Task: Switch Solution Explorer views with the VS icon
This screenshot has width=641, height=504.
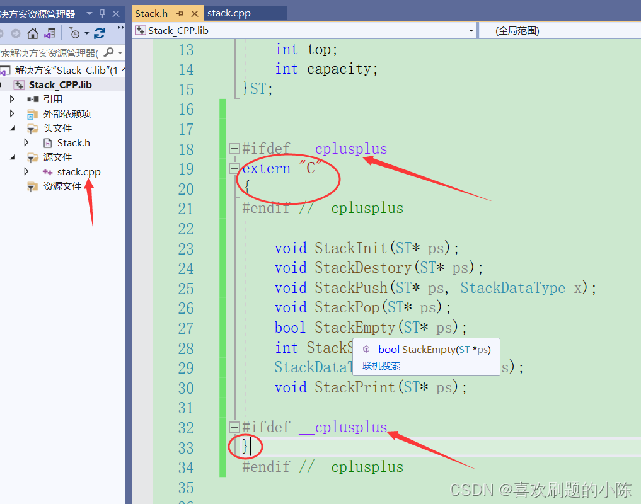Action: (x=50, y=33)
